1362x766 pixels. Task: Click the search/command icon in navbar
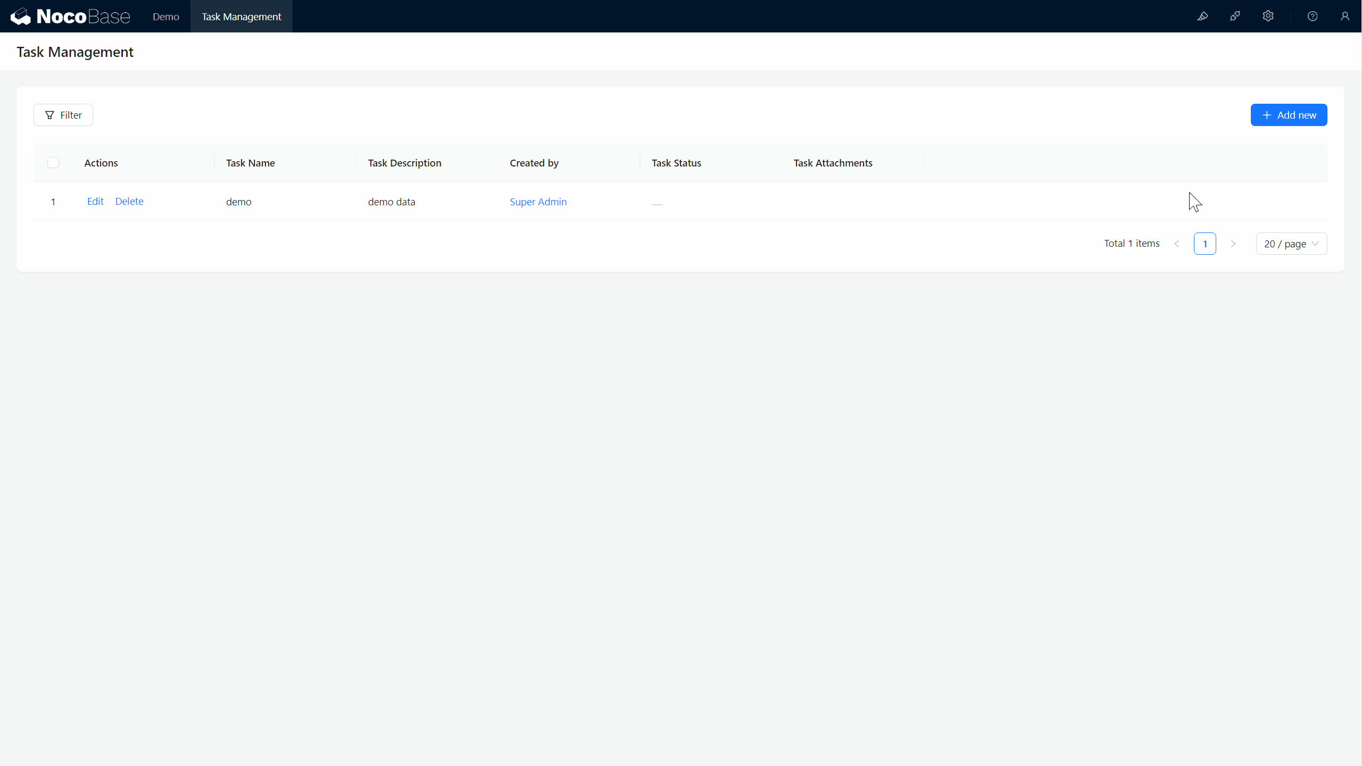[1203, 16]
